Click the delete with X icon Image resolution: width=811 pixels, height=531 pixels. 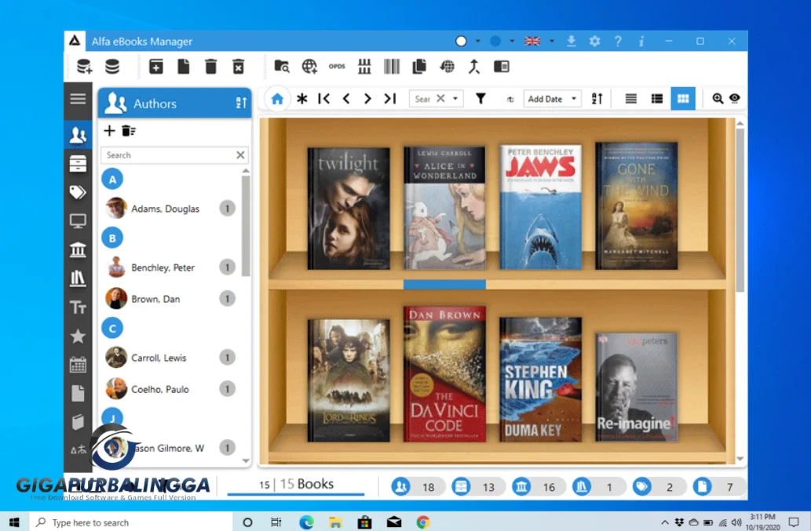point(239,67)
